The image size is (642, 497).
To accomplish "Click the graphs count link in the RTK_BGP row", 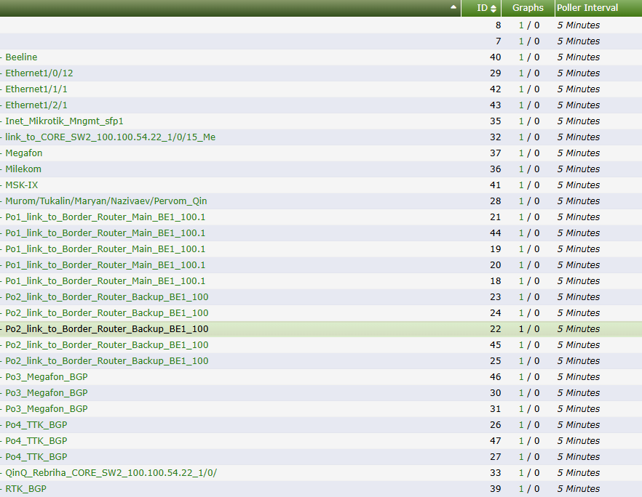I will (x=521, y=489).
